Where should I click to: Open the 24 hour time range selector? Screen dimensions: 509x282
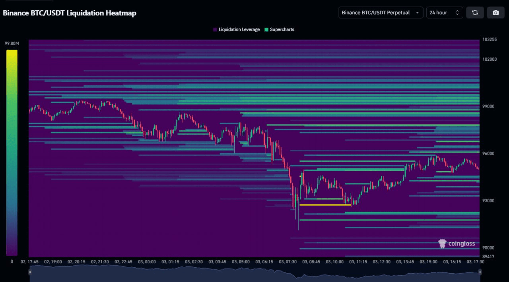[444, 13]
